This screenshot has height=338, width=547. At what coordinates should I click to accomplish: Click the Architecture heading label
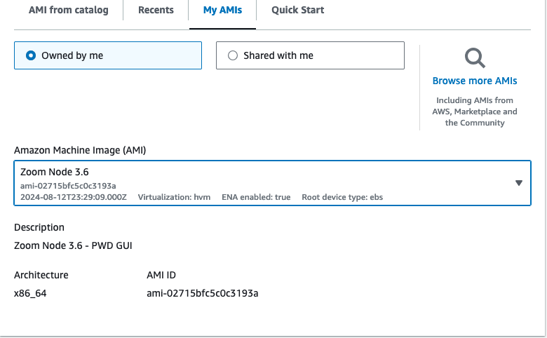(41, 275)
